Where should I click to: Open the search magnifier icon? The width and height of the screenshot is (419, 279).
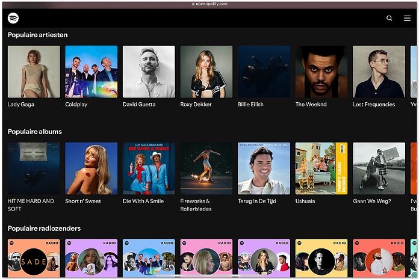[390, 18]
